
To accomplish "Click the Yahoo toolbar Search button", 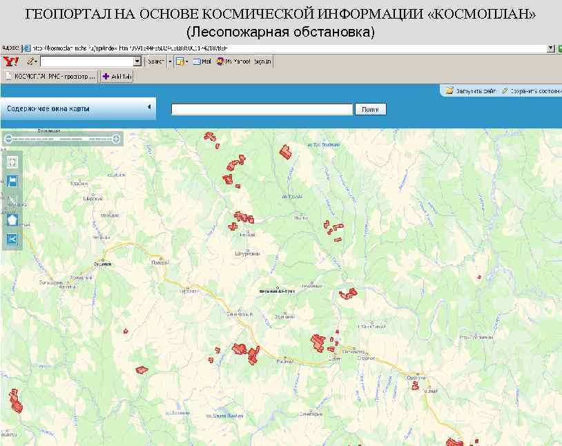I will tap(156, 61).
